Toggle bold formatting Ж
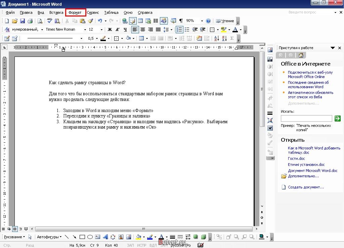 point(110,29)
